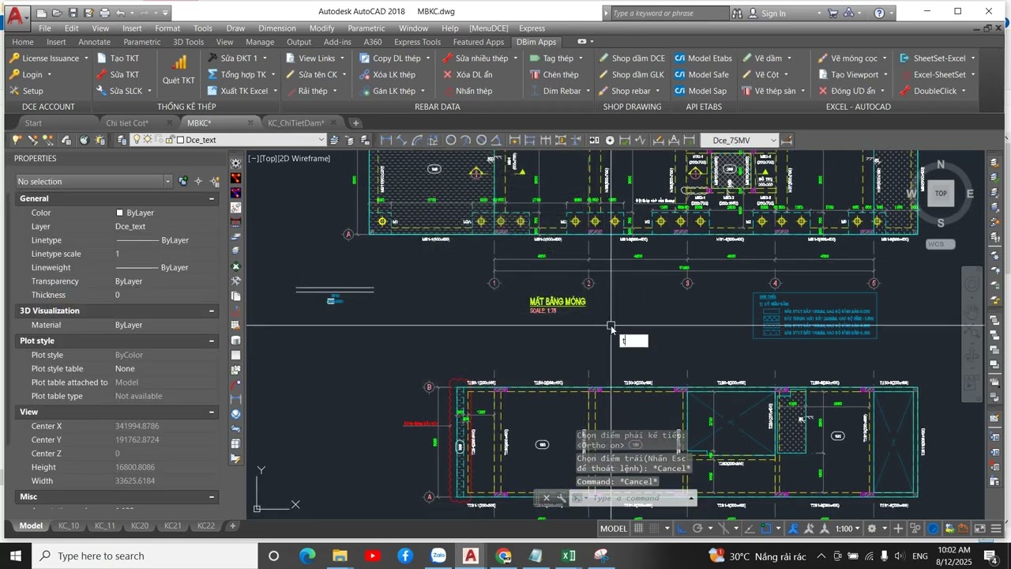This screenshot has height=569, width=1011.
Task: Toggle snap mode in status bar
Action: coord(654,529)
